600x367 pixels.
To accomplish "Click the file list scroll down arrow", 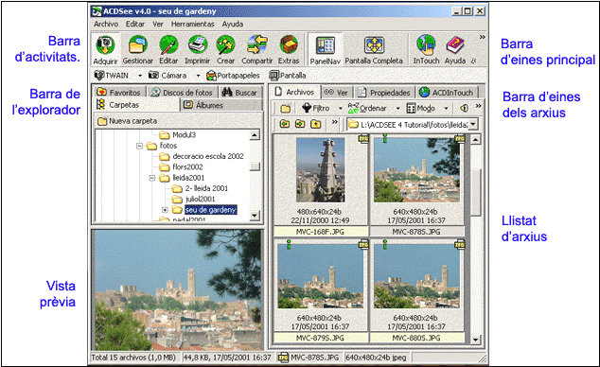I will (476, 339).
